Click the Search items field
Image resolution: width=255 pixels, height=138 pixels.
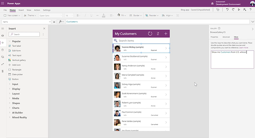[x=141, y=41]
